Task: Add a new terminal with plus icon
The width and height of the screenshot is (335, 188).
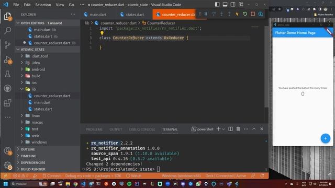Action: (x=218, y=129)
